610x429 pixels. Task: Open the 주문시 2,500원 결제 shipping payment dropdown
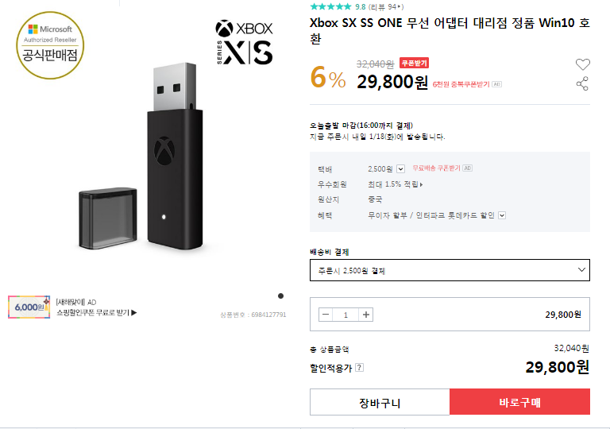pyautogui.click(x=450, y=270)
